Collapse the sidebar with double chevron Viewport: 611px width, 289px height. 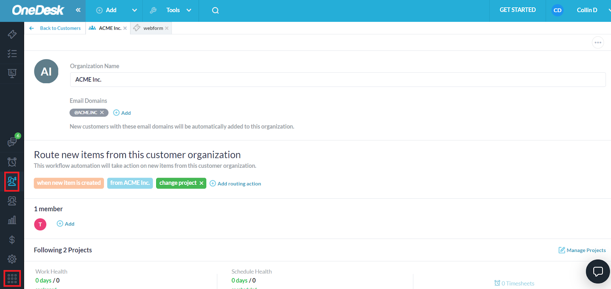(78, 10)
